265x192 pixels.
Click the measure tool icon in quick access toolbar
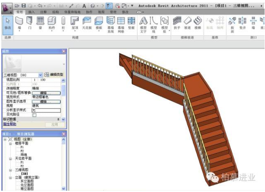[x=71, y=6]
